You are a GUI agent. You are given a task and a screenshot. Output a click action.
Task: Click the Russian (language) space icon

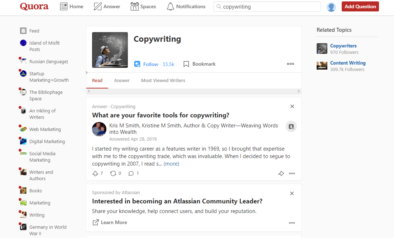(23, 61)
